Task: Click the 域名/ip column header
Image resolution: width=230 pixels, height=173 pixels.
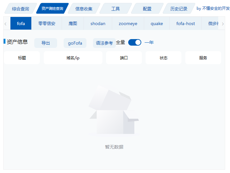Action: pos(73,58)
